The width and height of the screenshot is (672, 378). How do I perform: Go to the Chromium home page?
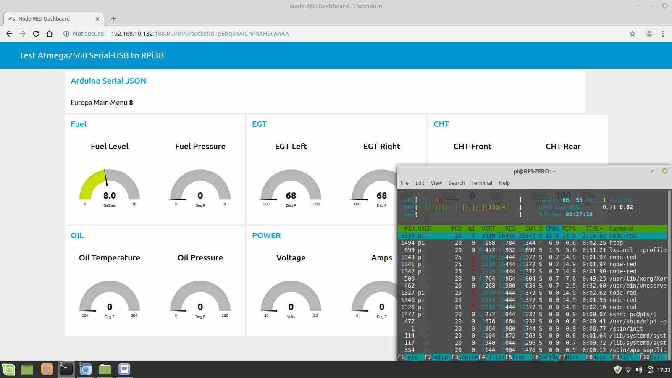click(x=50, y=34)
